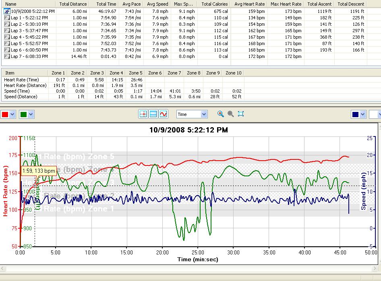
Task: Sort by the Avg Speed column header
Action: [157, 4]
